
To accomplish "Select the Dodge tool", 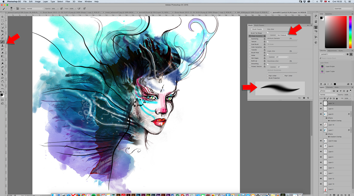I will coord(3,63).
